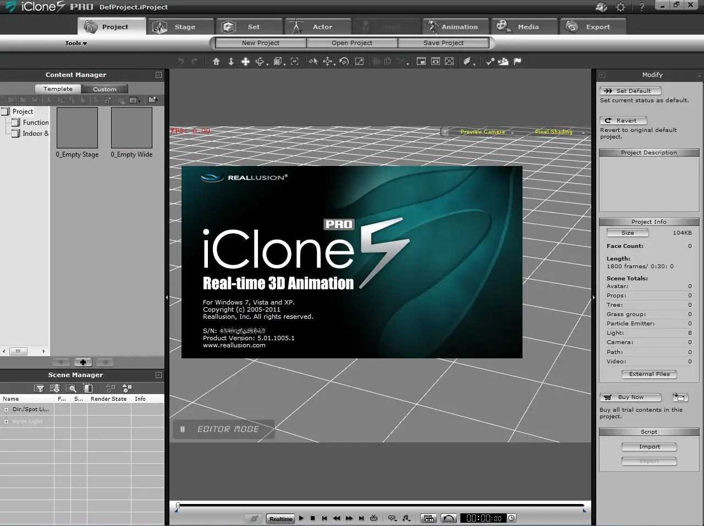Click the checkmark pin toolbar icon
704x526 pixels.
click(x=490, y=62)
